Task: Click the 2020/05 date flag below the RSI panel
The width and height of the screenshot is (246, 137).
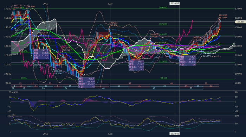Action: pyautogui.click(x=175, y=134)
